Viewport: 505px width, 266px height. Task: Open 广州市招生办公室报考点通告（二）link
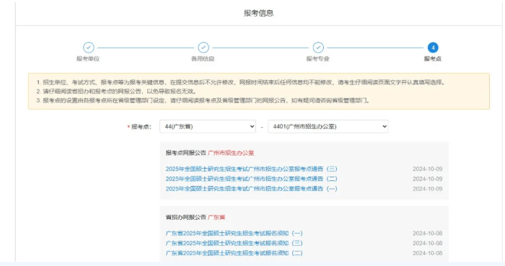point(252,179)
